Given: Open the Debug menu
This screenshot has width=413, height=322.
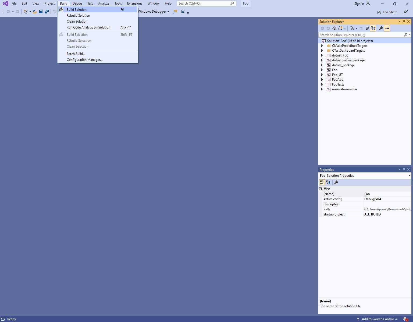Looking at the screenshot, I should [77, 3].
